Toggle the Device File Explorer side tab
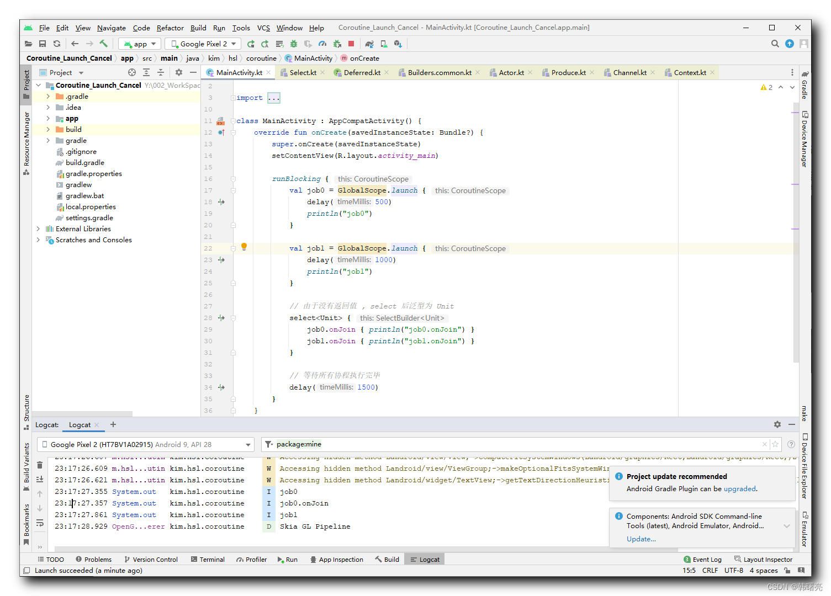The height and width of the screenshot is (596, 831). (804, 466)
